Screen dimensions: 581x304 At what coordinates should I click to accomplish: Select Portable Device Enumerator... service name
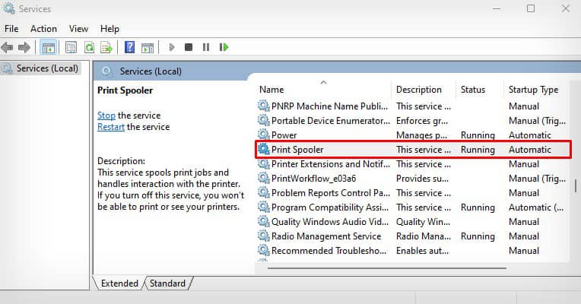[331, 121]
